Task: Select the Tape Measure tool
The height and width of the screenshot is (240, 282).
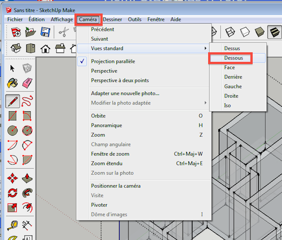Action: tap(12, 225)
